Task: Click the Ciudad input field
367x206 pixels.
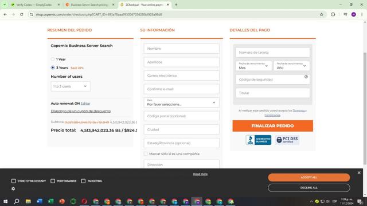Action: [182, 130]
